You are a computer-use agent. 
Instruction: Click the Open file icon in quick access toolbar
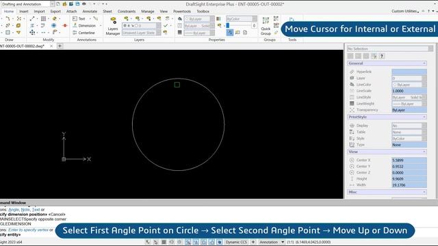click(64, 4)
